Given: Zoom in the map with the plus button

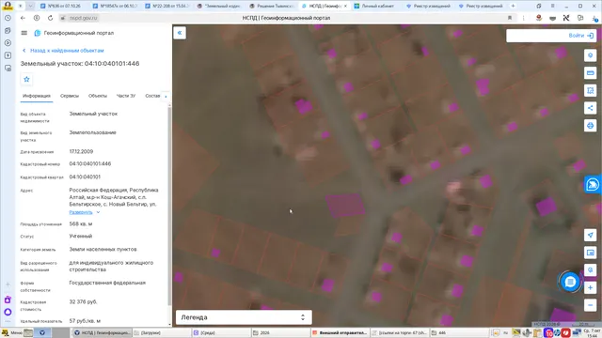Looking at the screenshot, I should coord(590,288).
